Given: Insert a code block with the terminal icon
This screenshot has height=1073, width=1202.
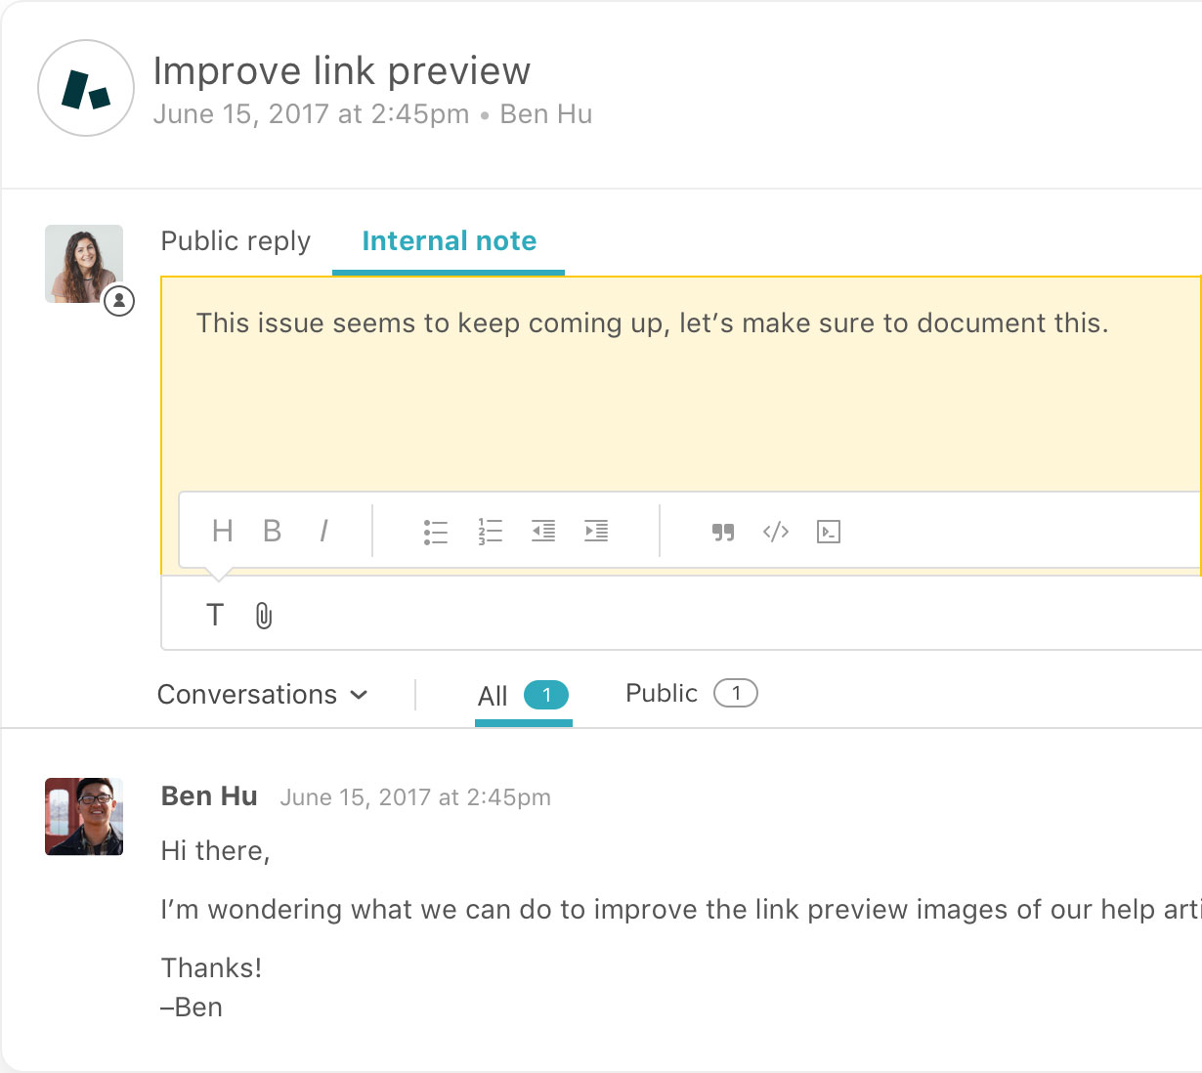Looking at the screenshot, I should pos(829,532).
